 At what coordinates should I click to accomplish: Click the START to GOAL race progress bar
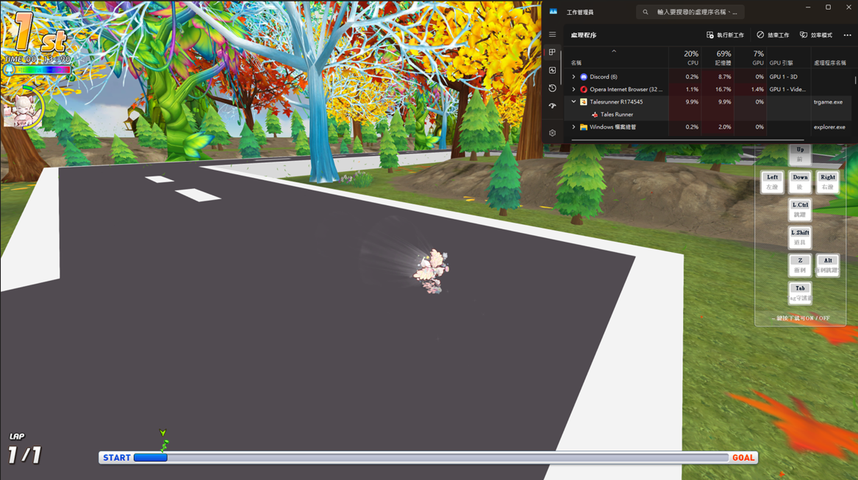[429, 457]
